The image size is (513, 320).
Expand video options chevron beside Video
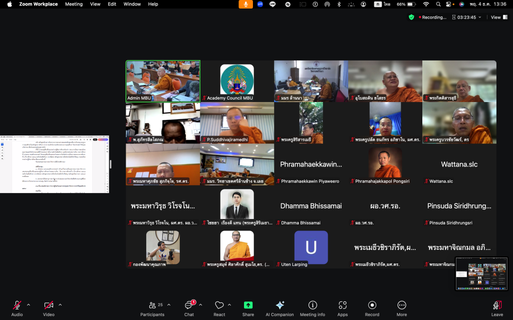coord(60,304)
